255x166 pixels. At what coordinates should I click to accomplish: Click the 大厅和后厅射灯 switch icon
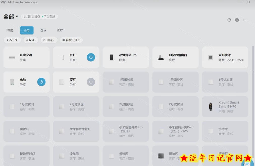click(x=62, y=131)
